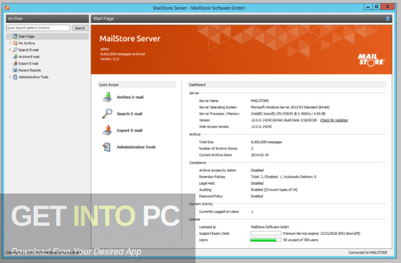
Task: Click the MailStore app icon in title bar
Action: point(7,8)
